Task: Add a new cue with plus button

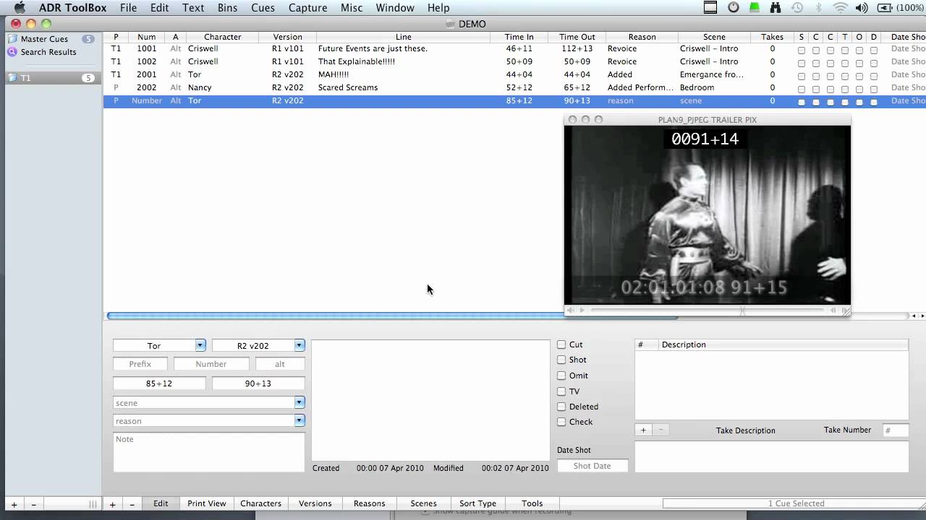Action: coord(112,505)
